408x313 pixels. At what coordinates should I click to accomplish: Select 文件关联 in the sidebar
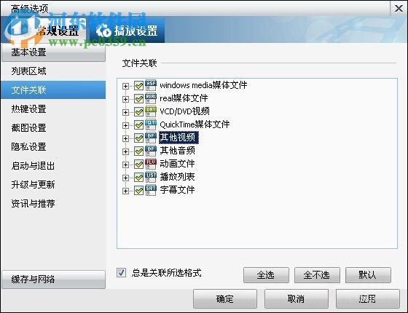pos(53,90)
